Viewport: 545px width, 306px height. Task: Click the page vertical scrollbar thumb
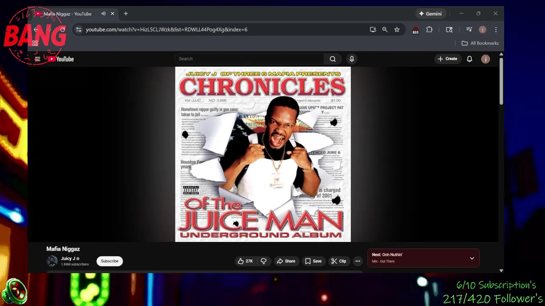[x=501, y=81]
